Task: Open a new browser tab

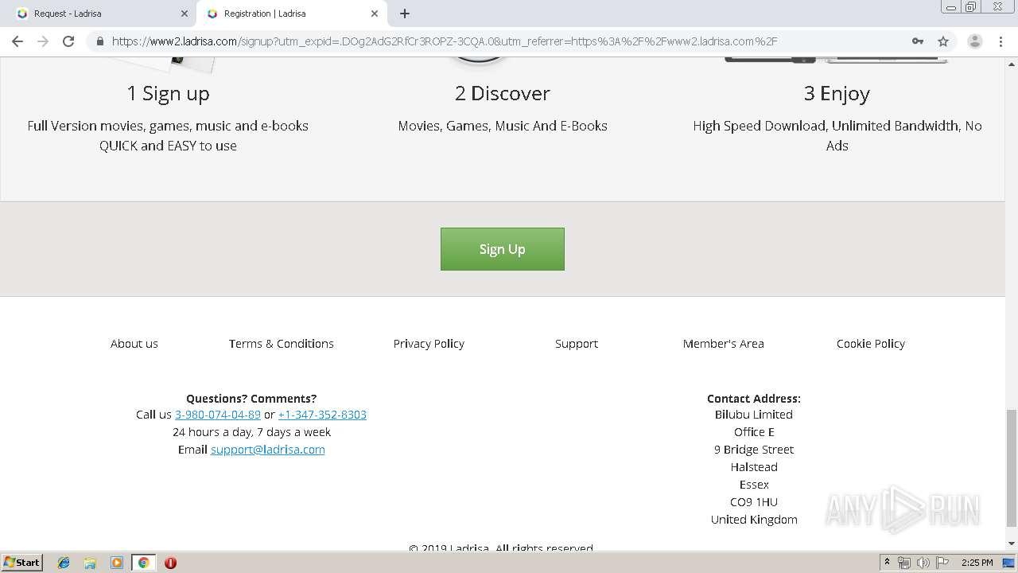Action: [405, 14]
